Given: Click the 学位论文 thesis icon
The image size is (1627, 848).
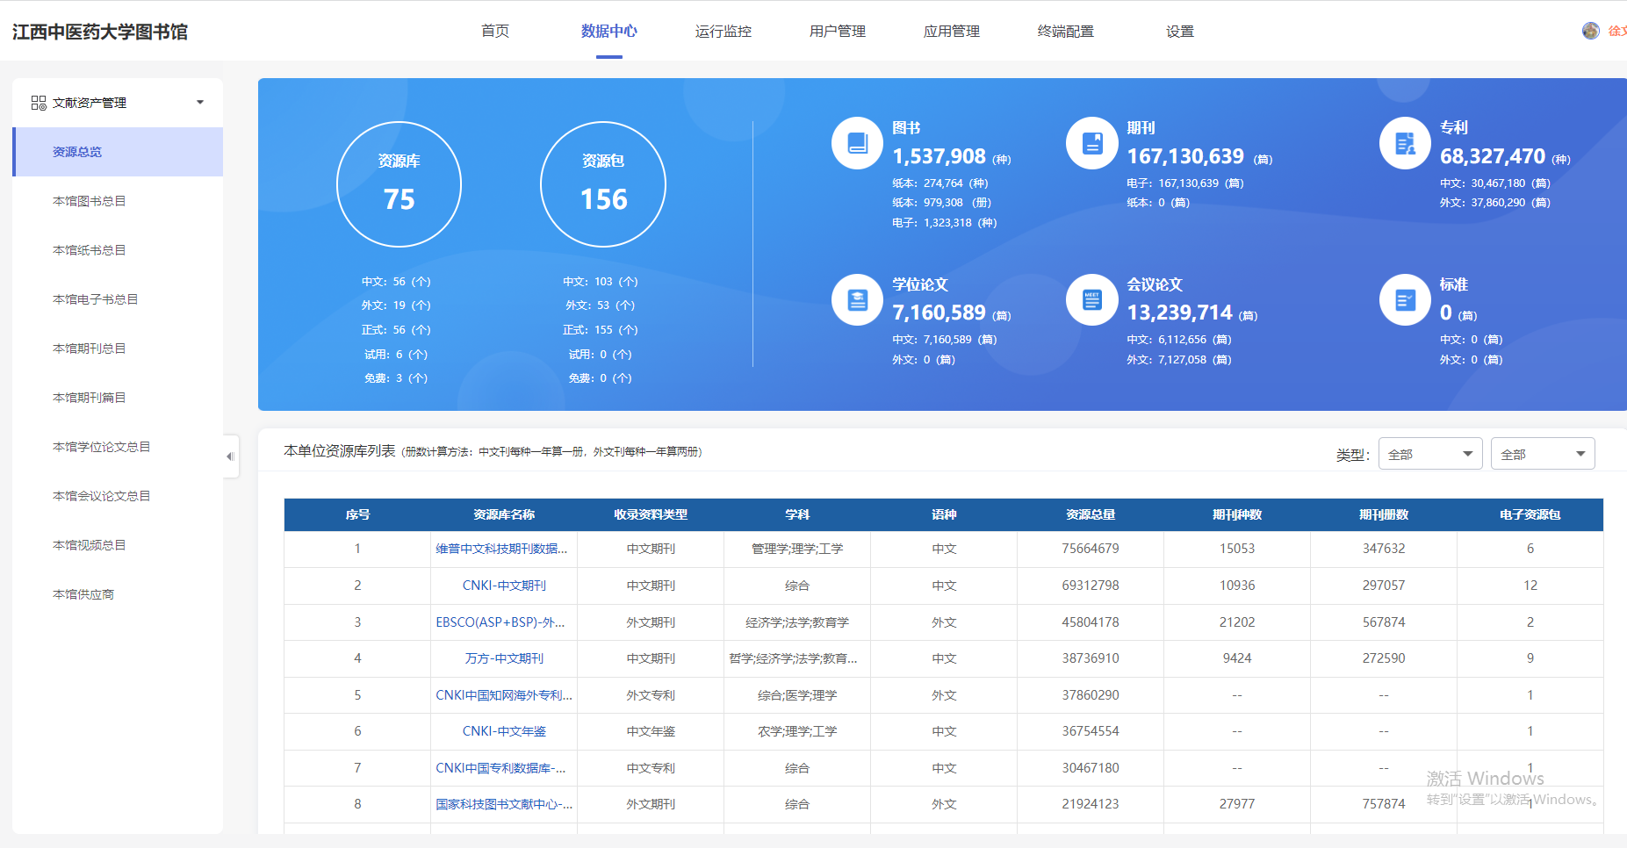Looking at the screenshot, I should point(857,299).
